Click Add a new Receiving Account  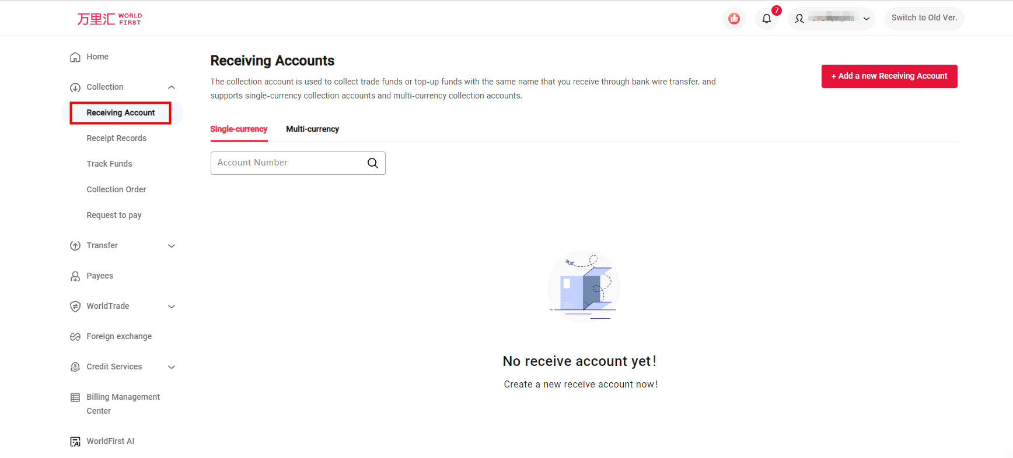coord(889,76)
